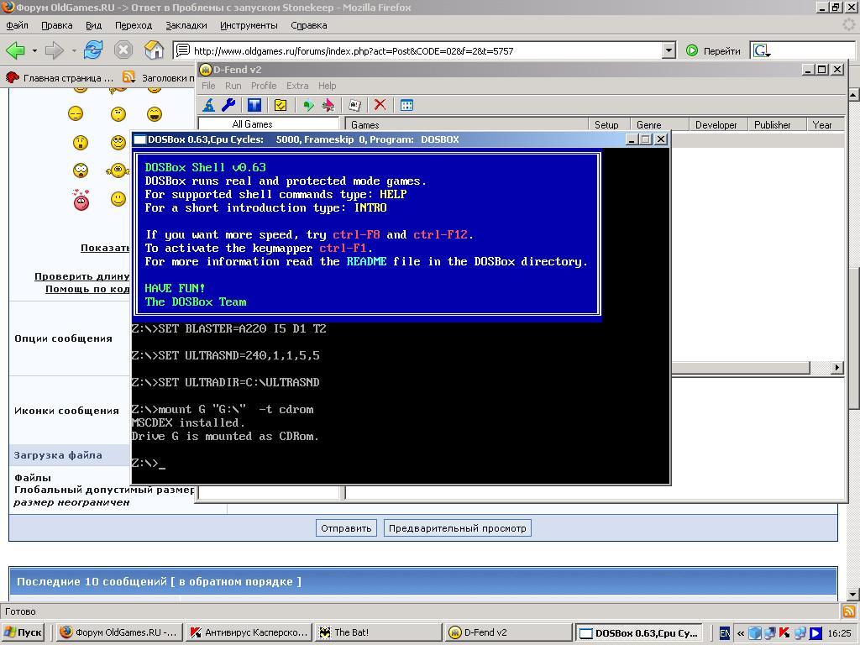
Task: Open Firefox Инструменты menu
Action: tap(249, 25)
